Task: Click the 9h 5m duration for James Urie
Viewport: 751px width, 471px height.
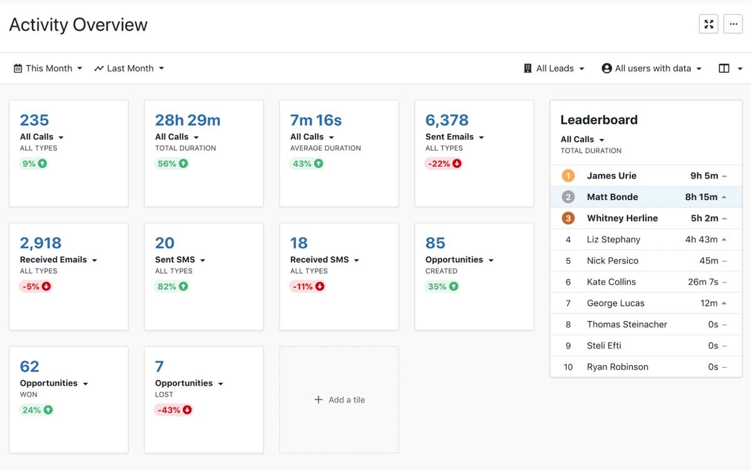Action: [x=704, y=176]
